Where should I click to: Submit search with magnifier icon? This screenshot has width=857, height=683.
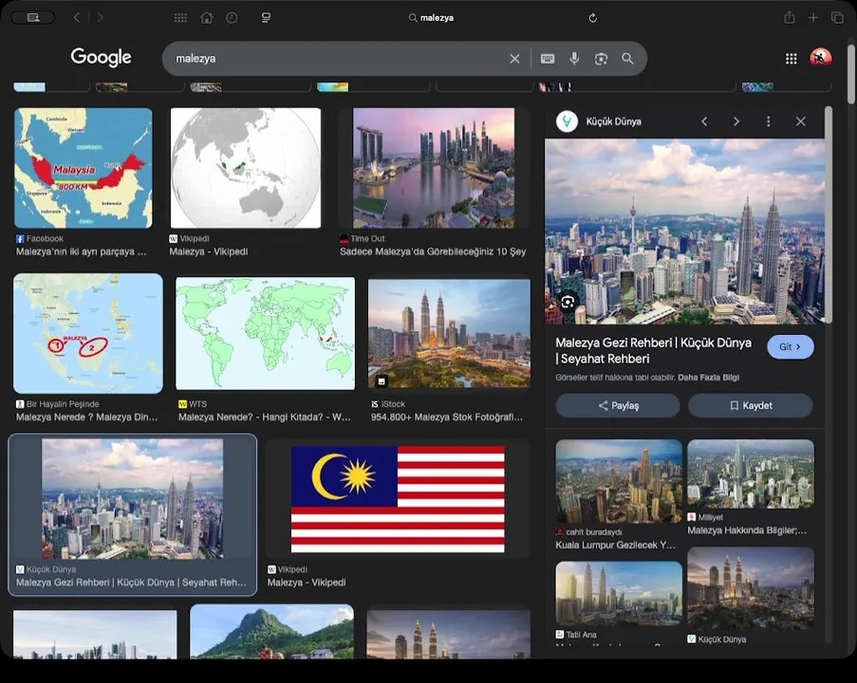(627, 59)
